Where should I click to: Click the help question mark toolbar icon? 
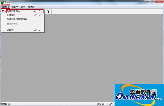coord(48,11)
